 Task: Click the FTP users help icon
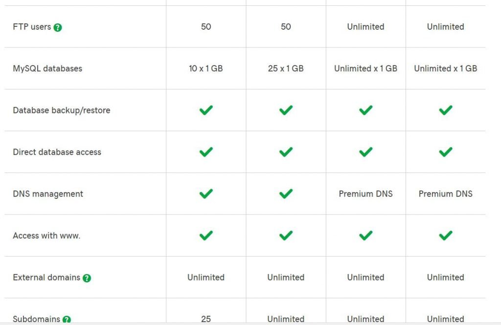pos(58,28)
